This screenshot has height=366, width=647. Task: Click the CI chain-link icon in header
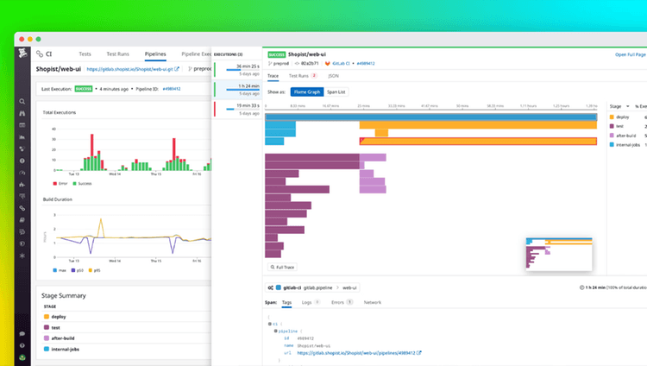[40, 54]
